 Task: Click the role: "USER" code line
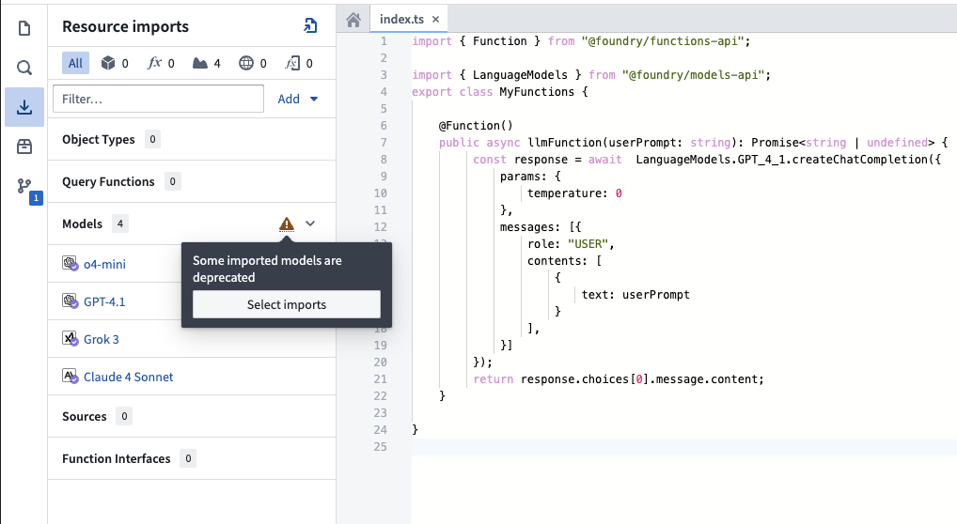click(571, 244)
